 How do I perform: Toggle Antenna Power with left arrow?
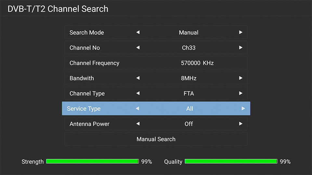(138, 124)
